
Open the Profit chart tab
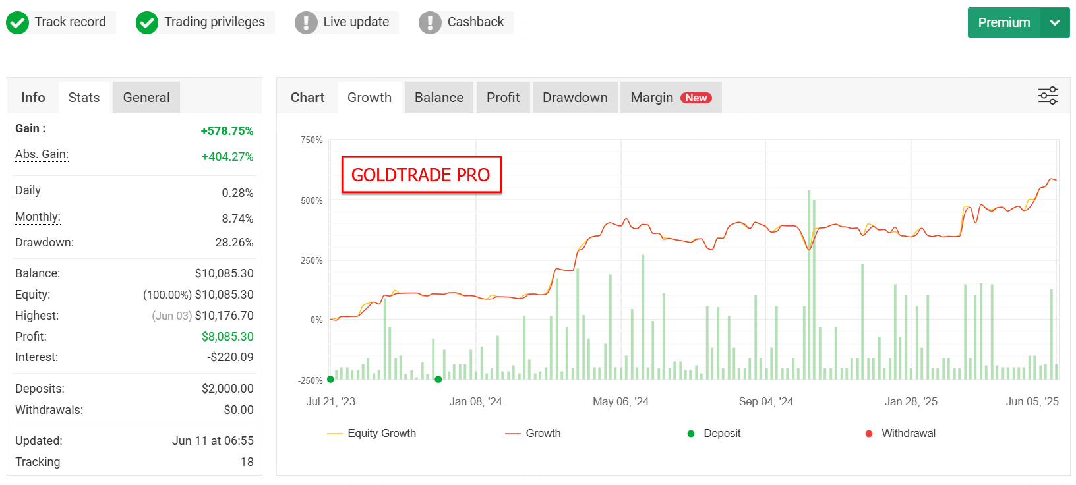(x=503, y=97)
